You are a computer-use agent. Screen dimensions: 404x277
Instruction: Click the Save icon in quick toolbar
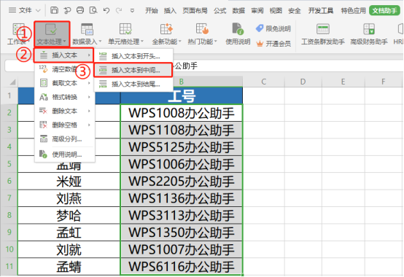54,10
